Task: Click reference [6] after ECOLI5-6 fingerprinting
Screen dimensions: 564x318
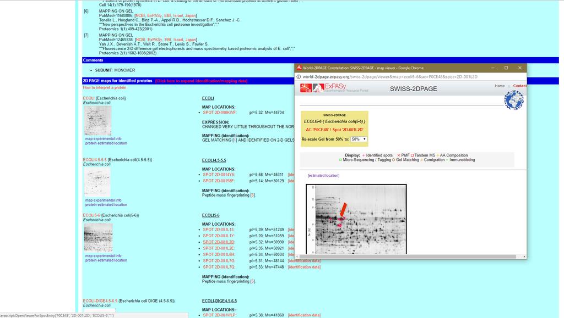Action: point(252,281)
